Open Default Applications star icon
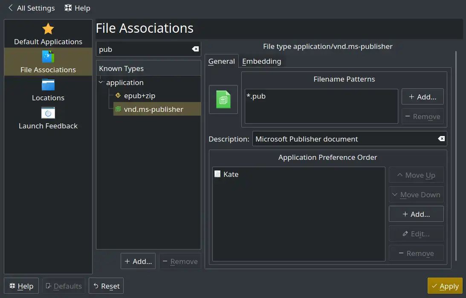The height and width of the screenshot is (298, 466). pyautogui.click(x=48, y=29)
